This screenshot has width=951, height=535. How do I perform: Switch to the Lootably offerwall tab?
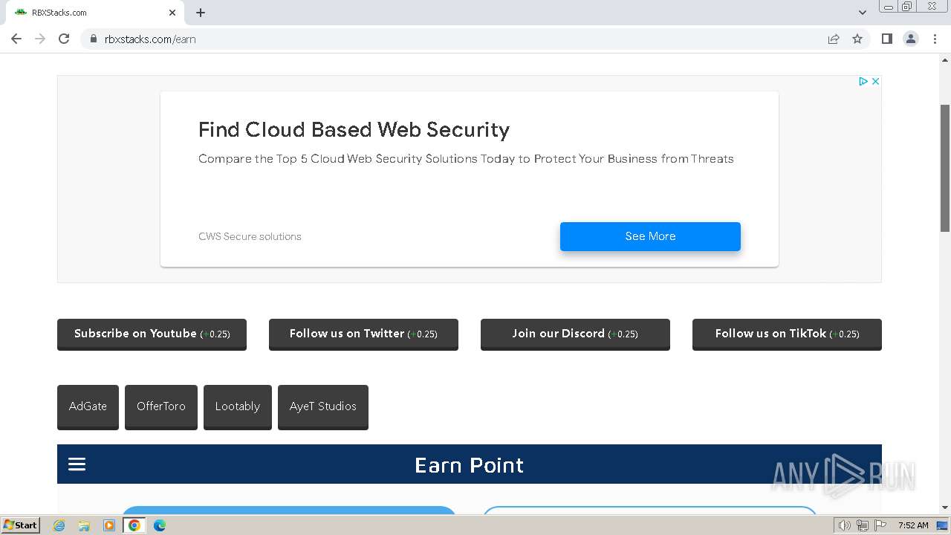[238, 406]
